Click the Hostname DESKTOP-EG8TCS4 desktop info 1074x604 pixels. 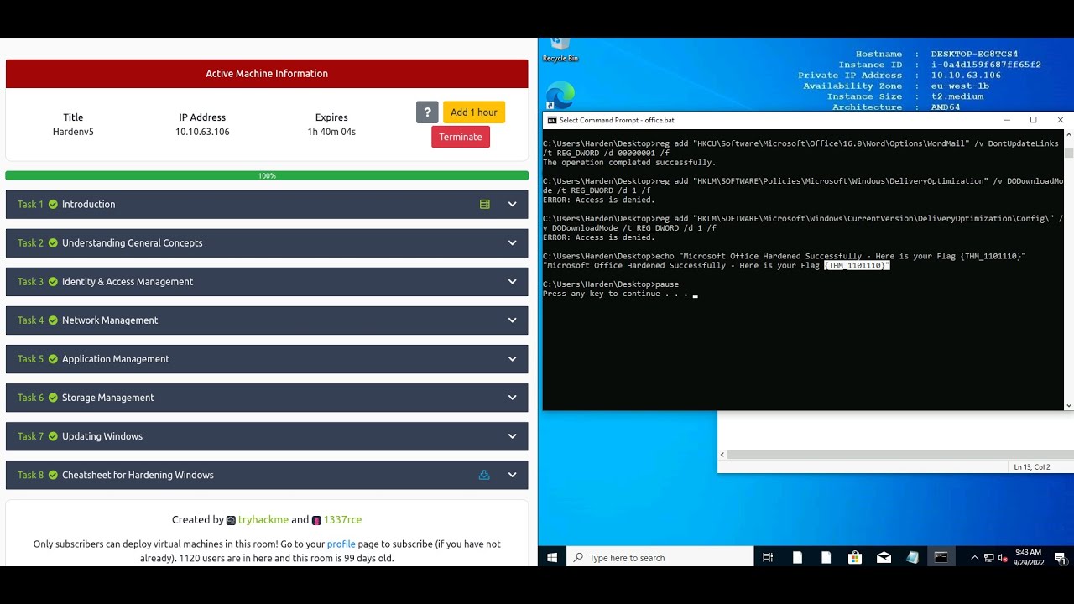click(x=936, y=54)
